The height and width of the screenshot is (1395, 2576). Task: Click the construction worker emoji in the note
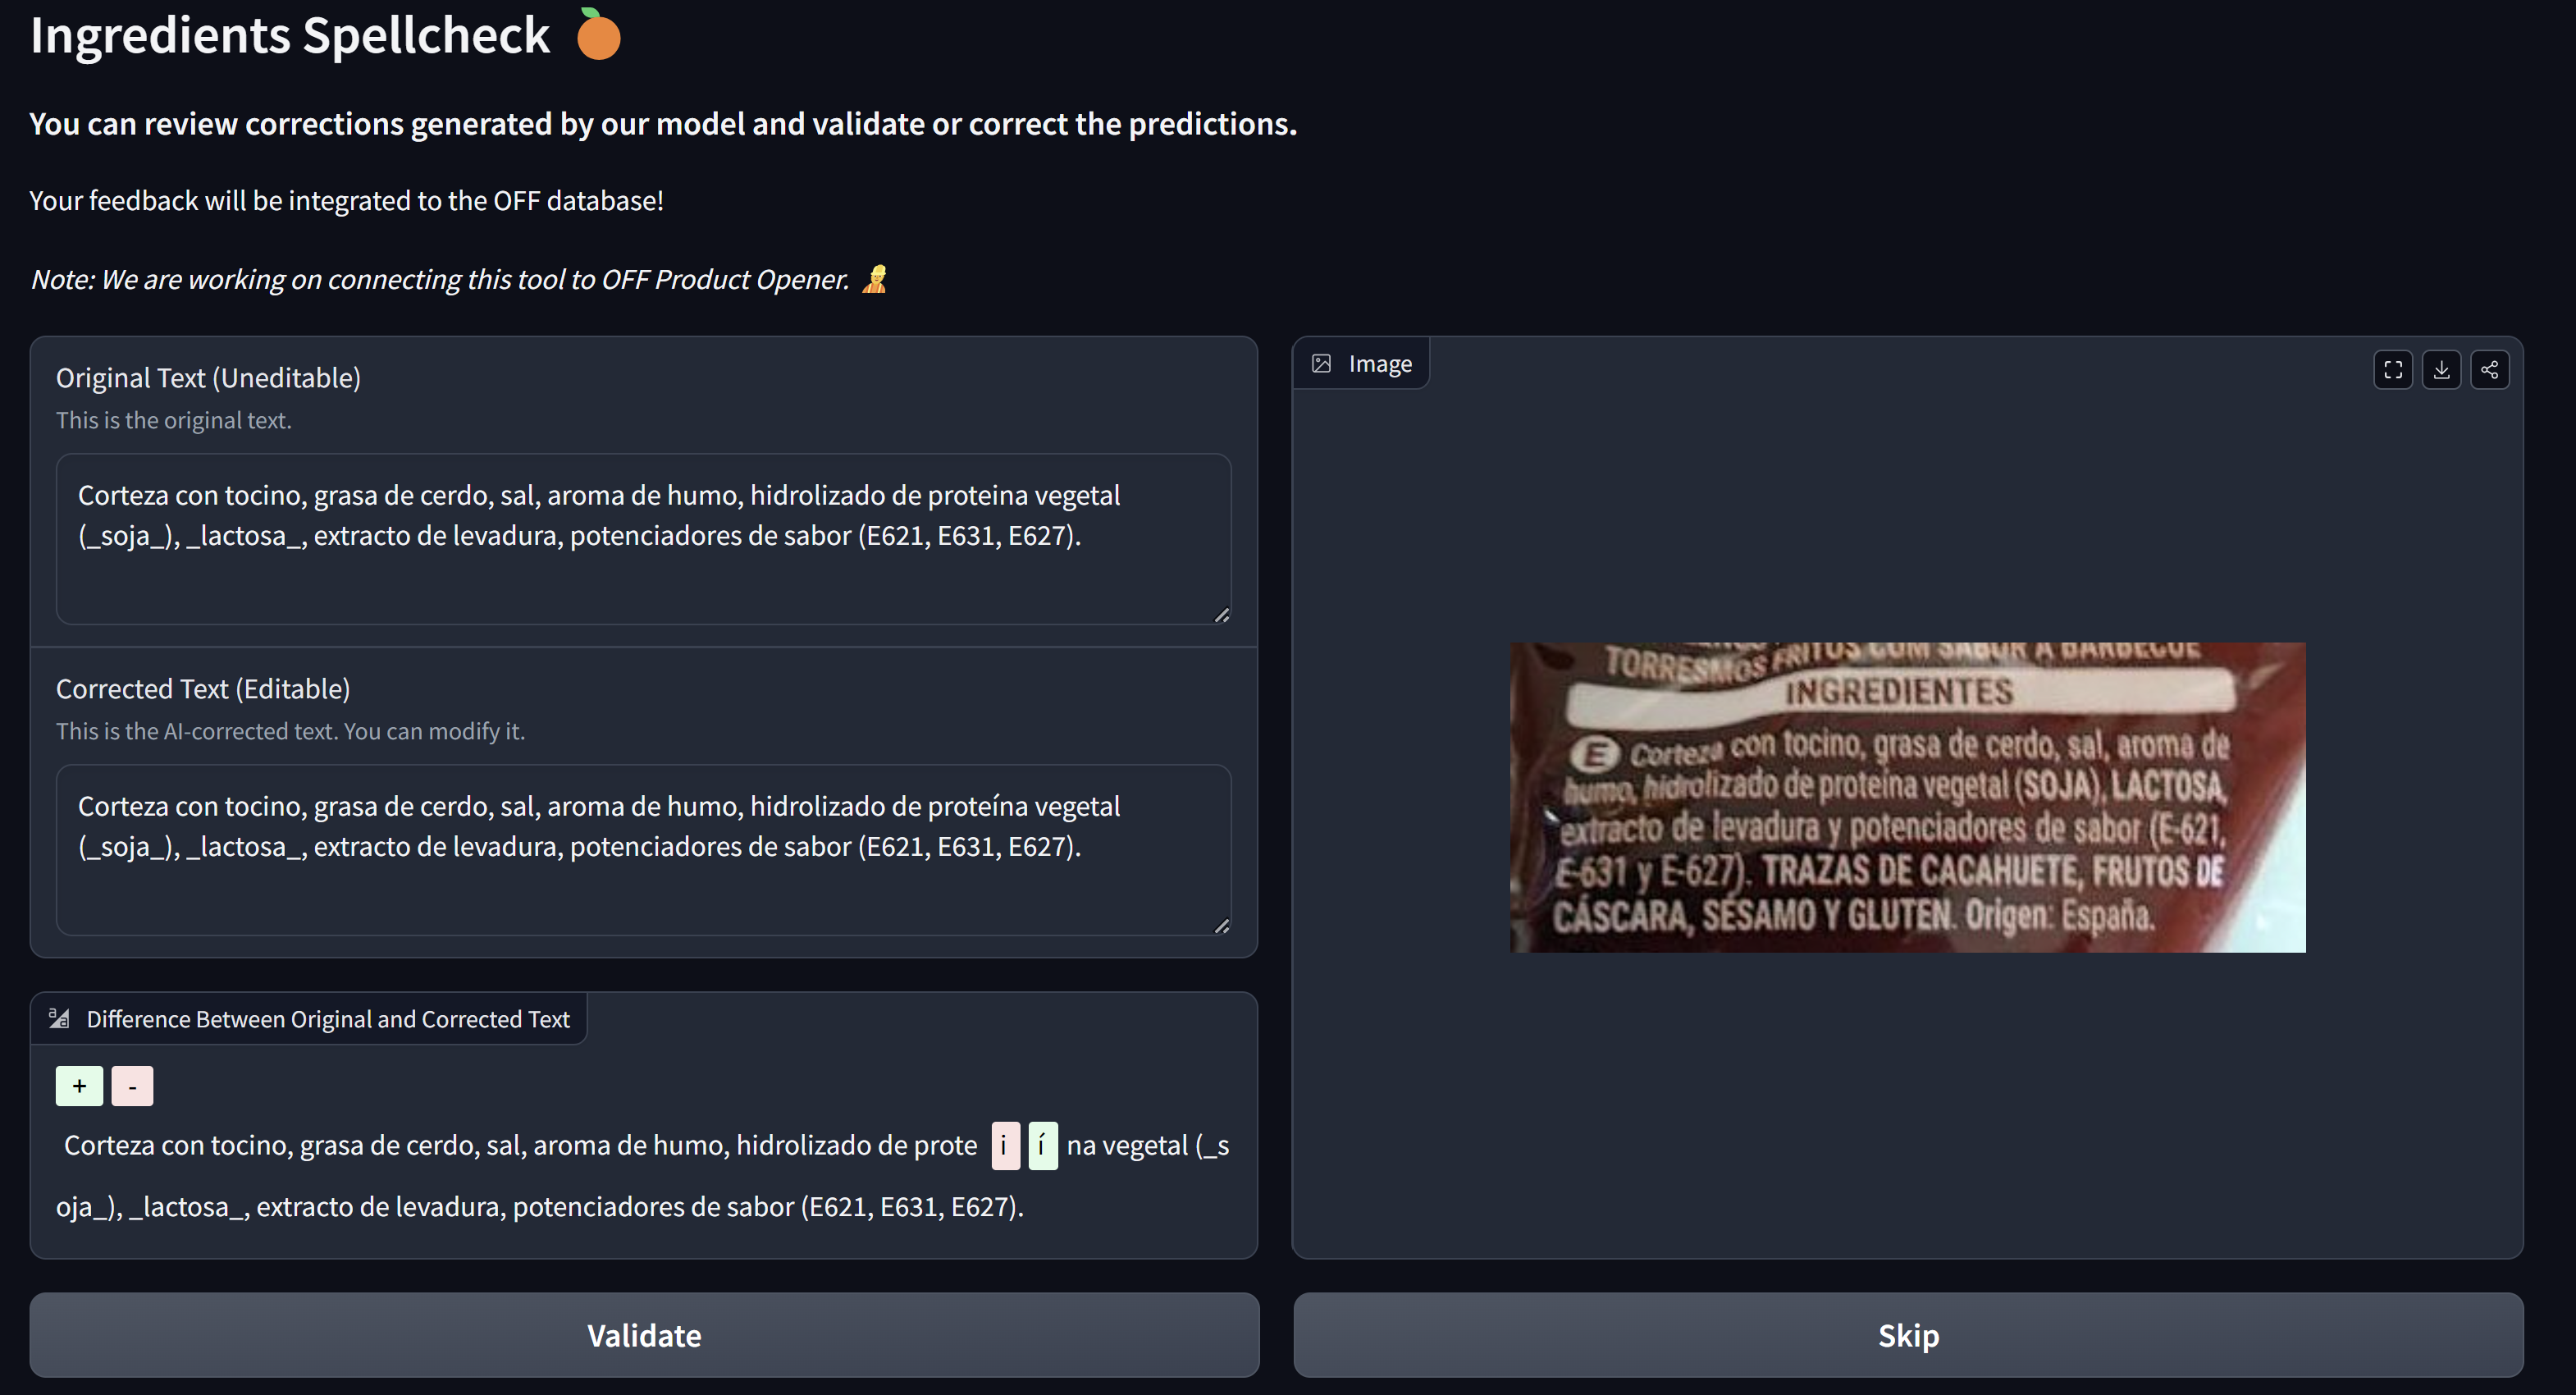(x=874, y=280)
